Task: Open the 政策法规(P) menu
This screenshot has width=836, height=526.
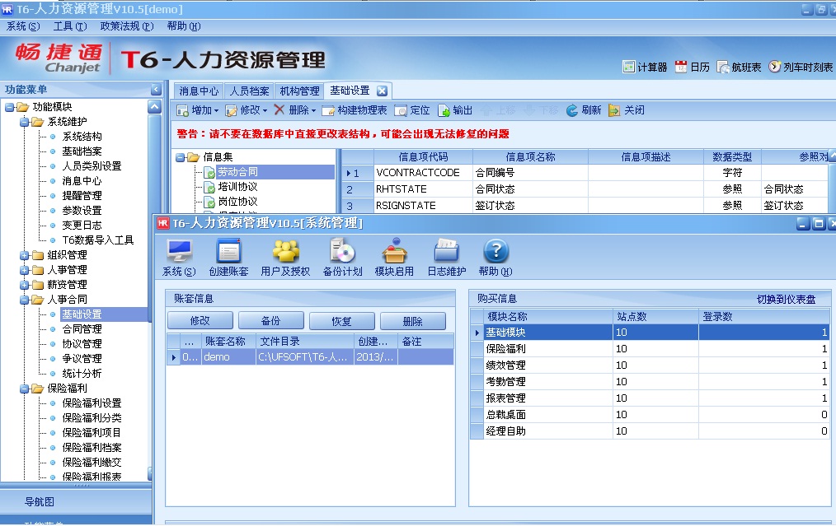Action: tap(127, 26)
